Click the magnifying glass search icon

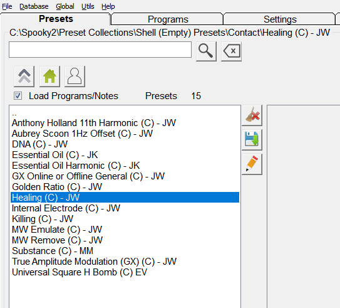tap(206, 51)
